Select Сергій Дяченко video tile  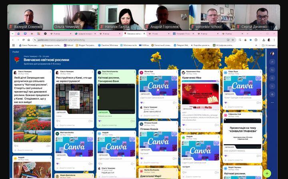[258, 17]
